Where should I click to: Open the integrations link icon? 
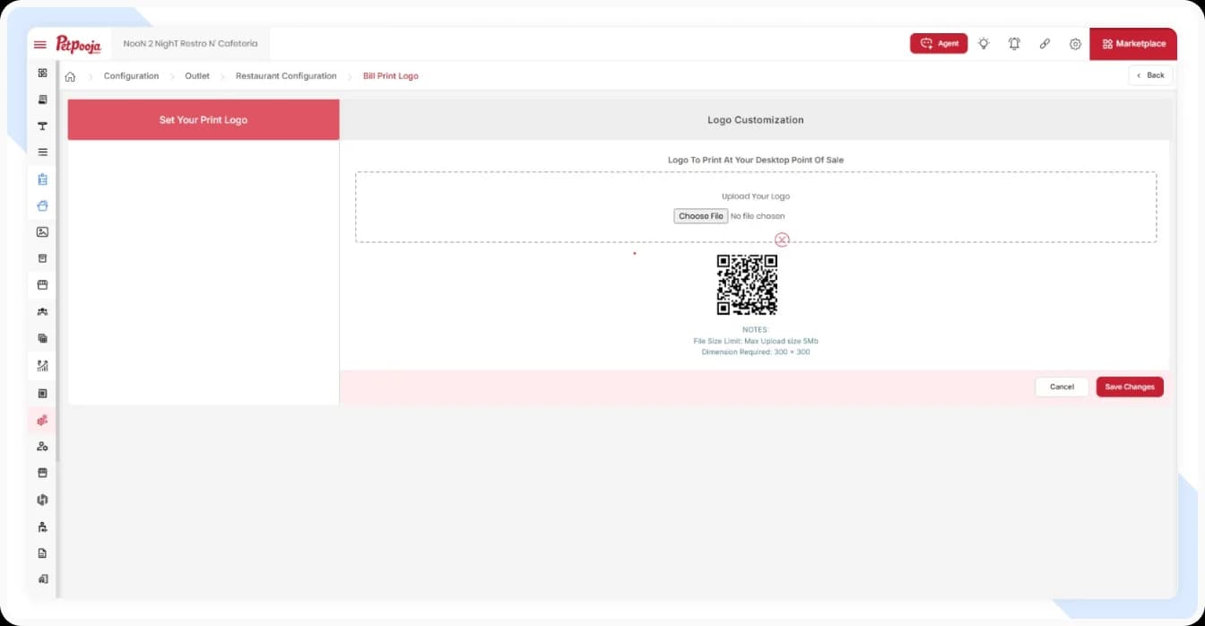1045,43
